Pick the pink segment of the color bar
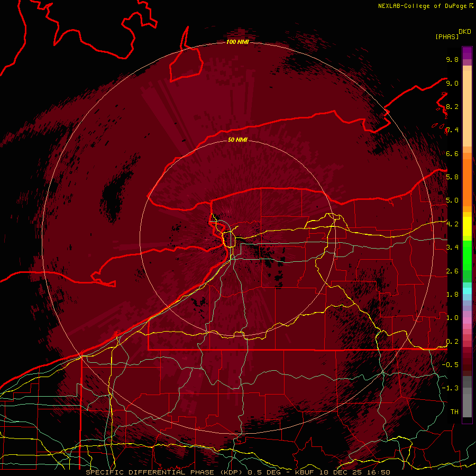This screenshot has height=476, width=476. [467, 321]
